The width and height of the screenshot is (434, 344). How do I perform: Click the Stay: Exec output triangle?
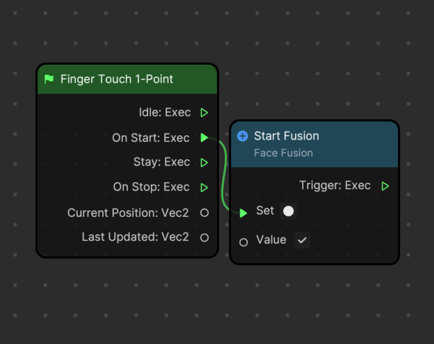204,162
